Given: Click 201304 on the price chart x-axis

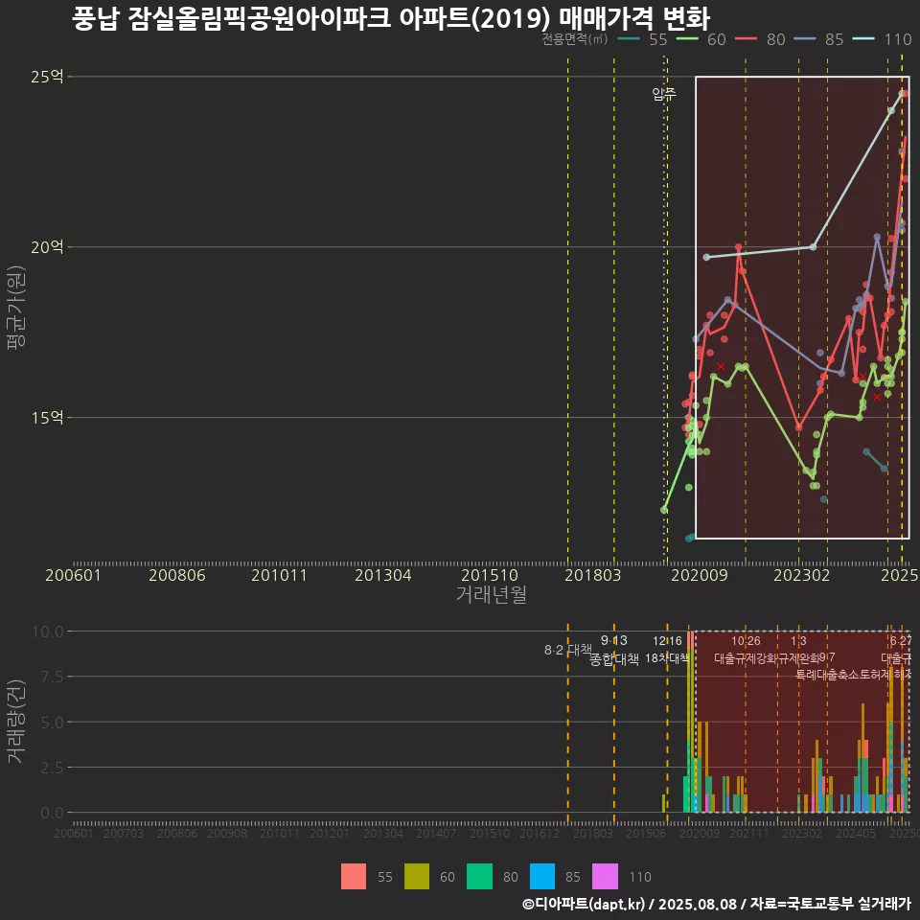Looking at the screenshot, I should [383, 575].
